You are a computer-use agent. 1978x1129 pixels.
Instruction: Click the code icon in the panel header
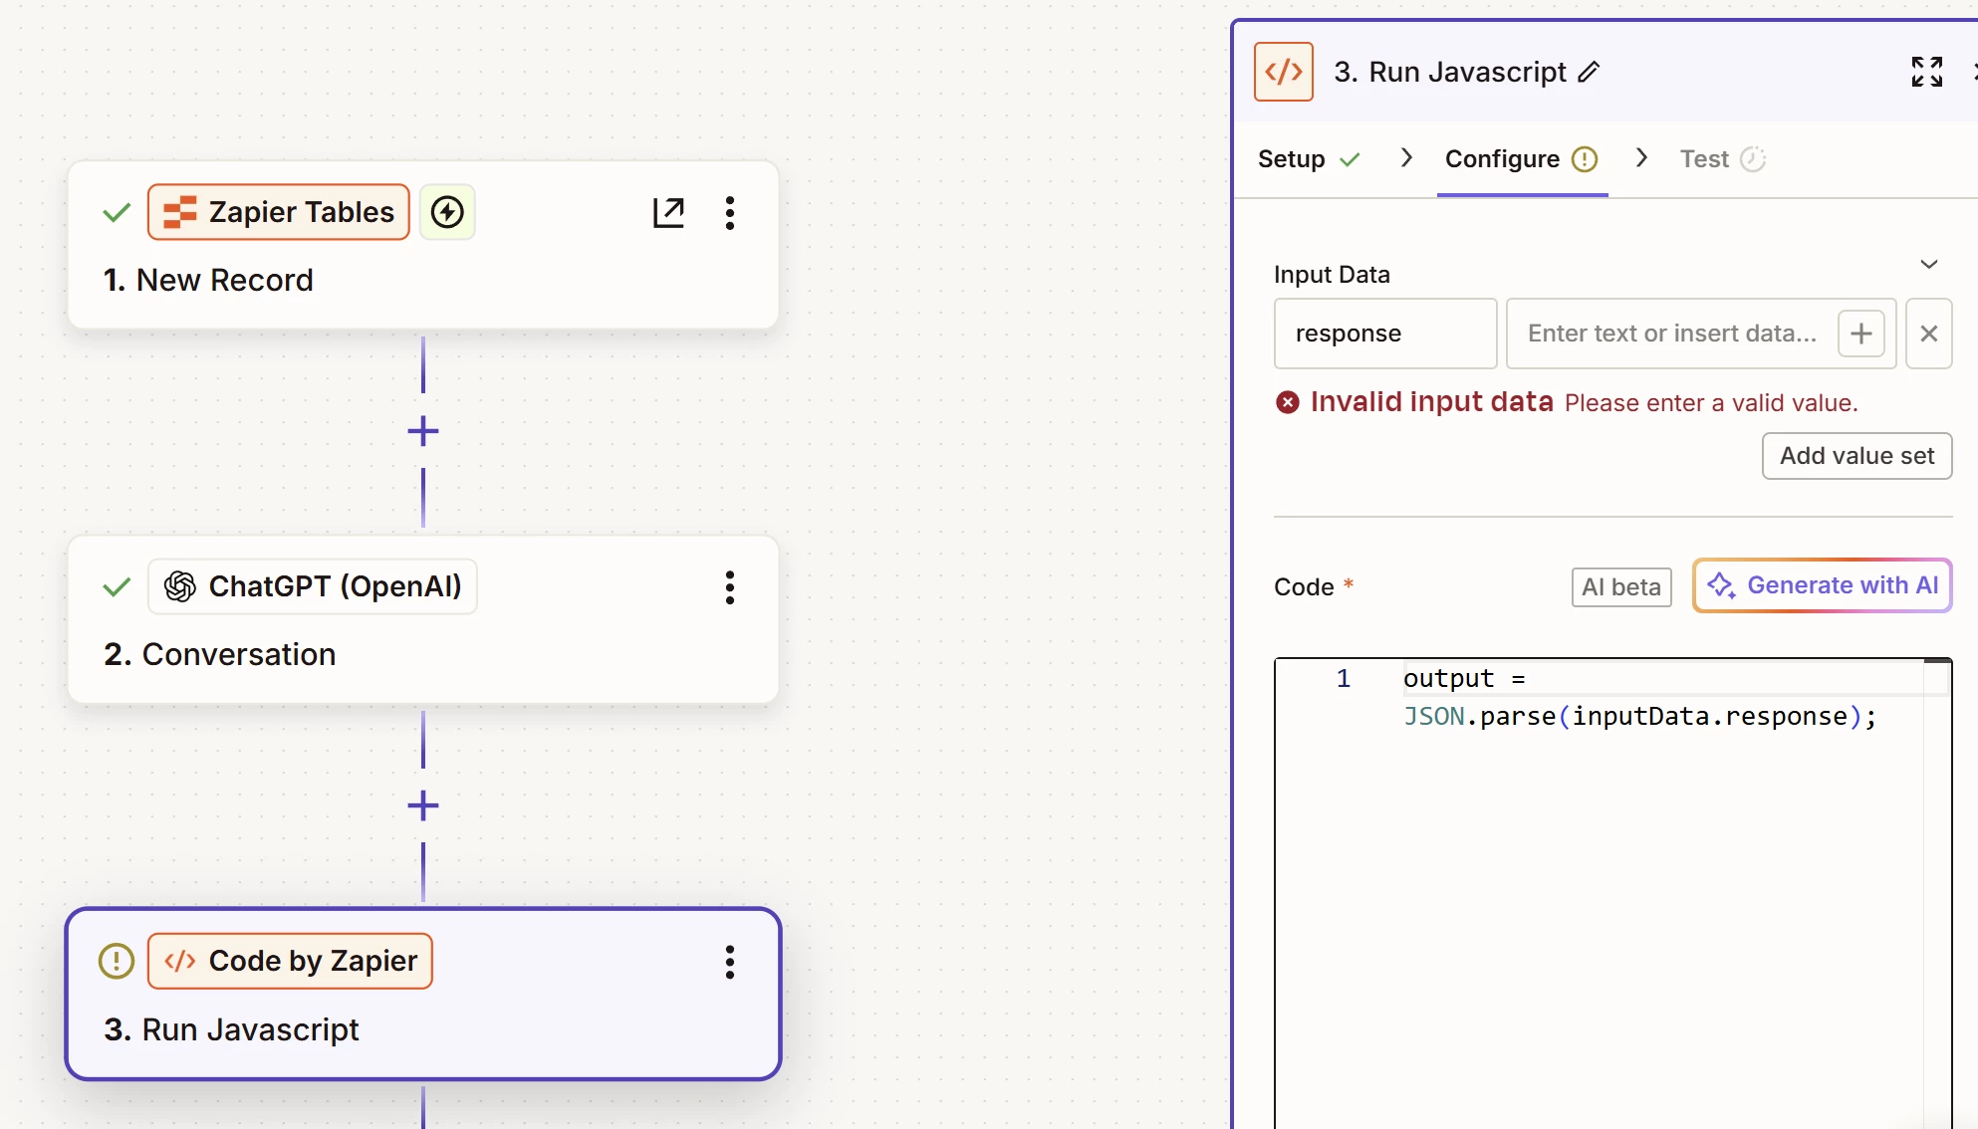pyautogui.click(x=1284, y=72)
